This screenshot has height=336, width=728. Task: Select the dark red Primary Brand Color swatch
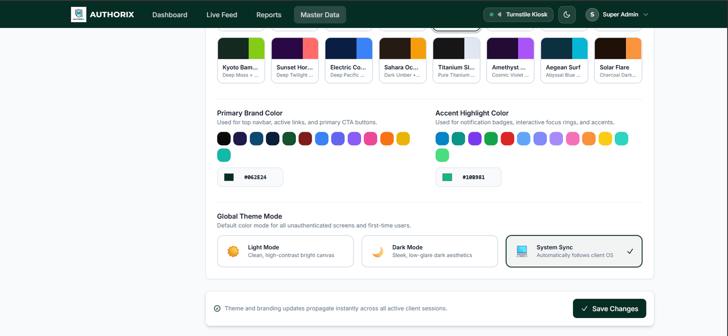(305, 139)
